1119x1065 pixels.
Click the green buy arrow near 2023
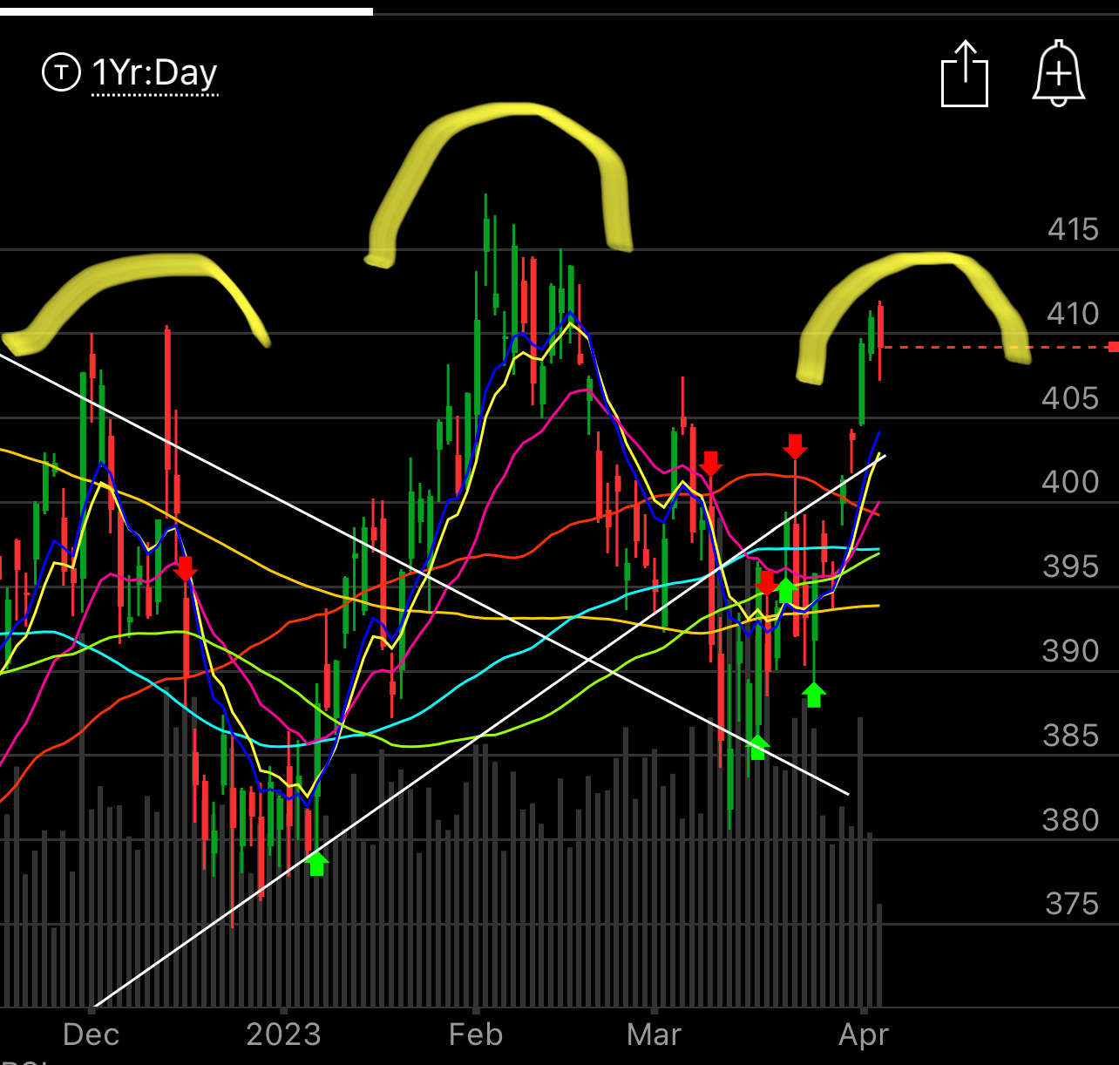point(317,864)
